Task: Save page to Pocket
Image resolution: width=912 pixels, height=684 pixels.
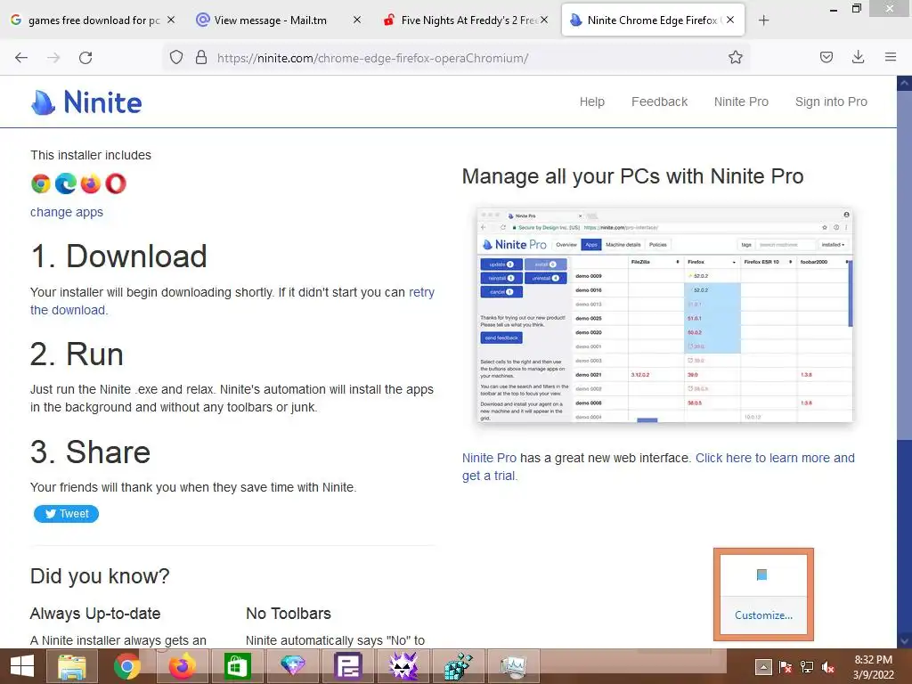Action: pyautogui.click(x=826, y=57)
